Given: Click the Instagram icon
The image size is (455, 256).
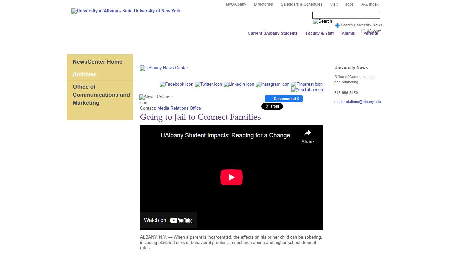Looking at the screenshot, I should [273, 84].
